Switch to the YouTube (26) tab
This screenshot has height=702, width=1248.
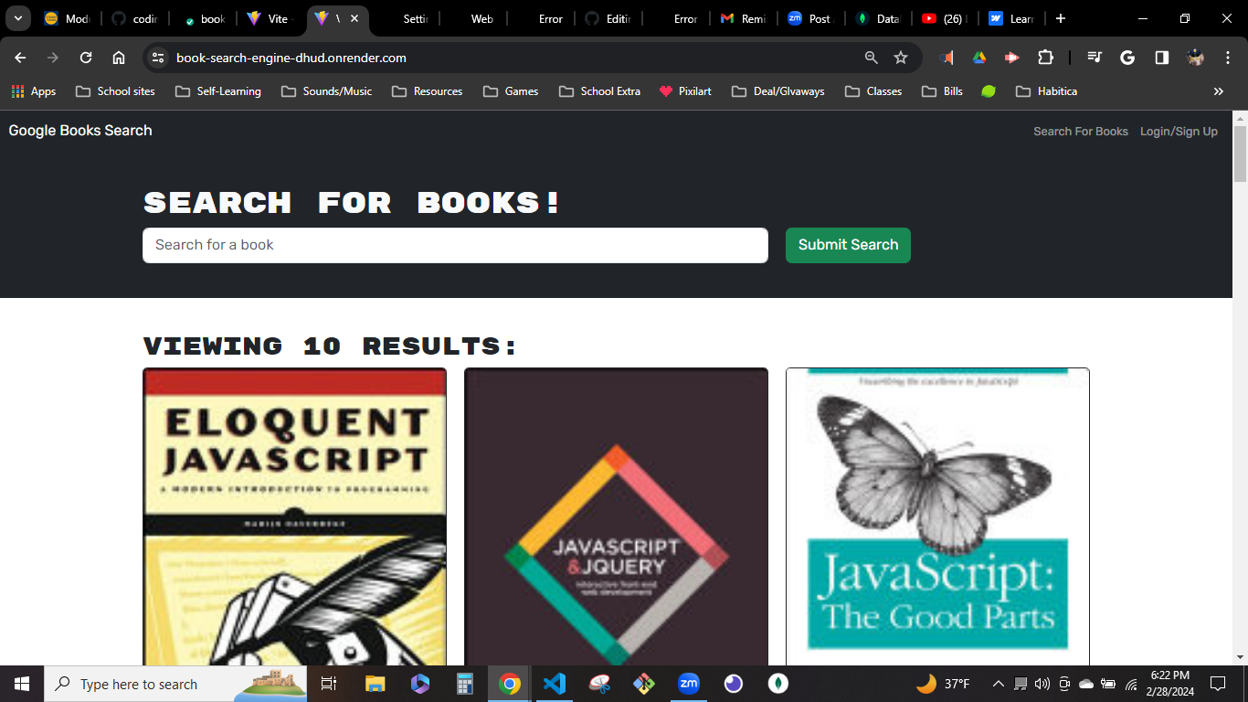(946, 18)
